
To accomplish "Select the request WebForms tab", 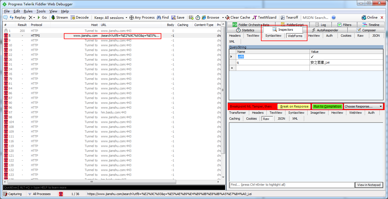I will pos(295,36).
